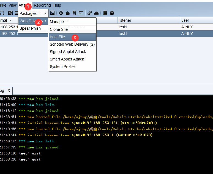Click the document macro icon

coord(74,13)
